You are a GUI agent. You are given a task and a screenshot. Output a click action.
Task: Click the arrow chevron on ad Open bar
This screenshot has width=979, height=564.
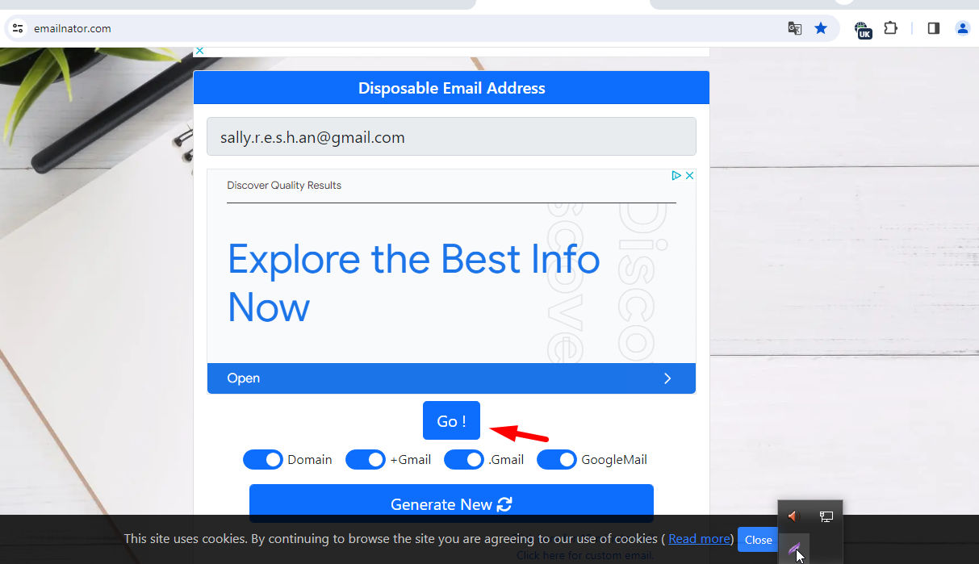pyautogui.click(x=667, y=378)
